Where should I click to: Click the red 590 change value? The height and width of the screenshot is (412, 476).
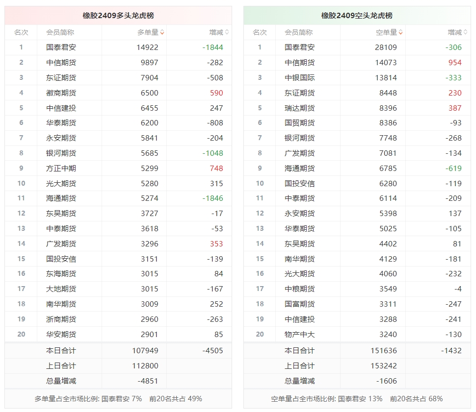point(216,93)
